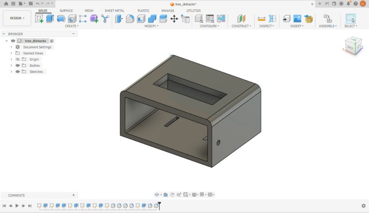The width and height of the screenshot is (369, 213).
Task: Choose the Revolve tool icon
Action: pos(61,19)
